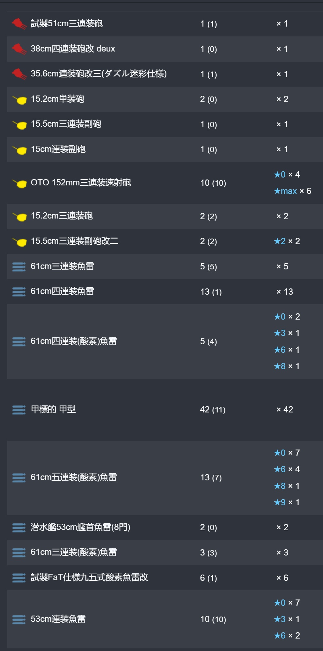The image size is (323, 651).
Task: Click the ★9 × 1 entry for 61cm五連装(酸素)魚雷
Action: pos(287,502)
